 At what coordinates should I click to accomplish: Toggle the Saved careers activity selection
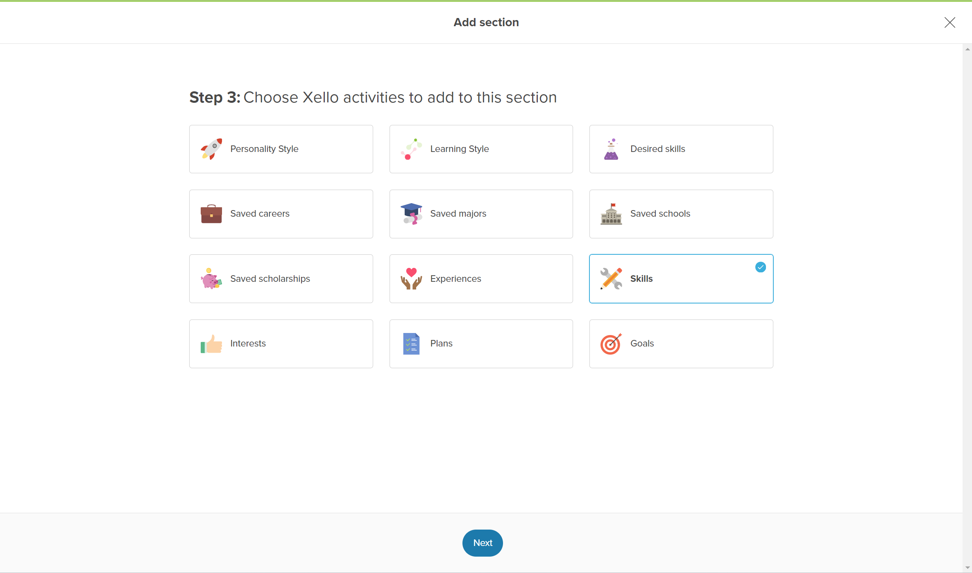tap(281, 213)
